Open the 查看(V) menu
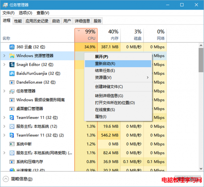 tap(43, 13)
